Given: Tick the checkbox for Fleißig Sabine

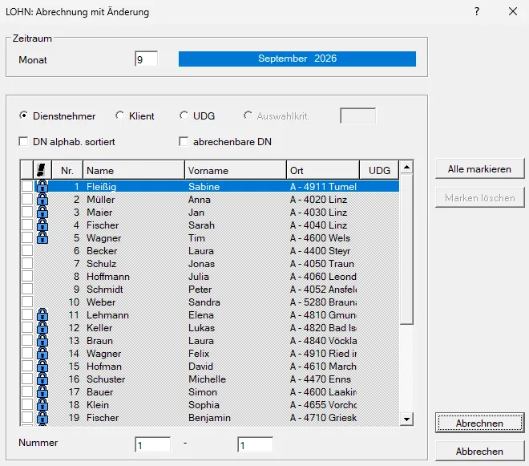Looking at the screenshot, I should coord(27,186).
